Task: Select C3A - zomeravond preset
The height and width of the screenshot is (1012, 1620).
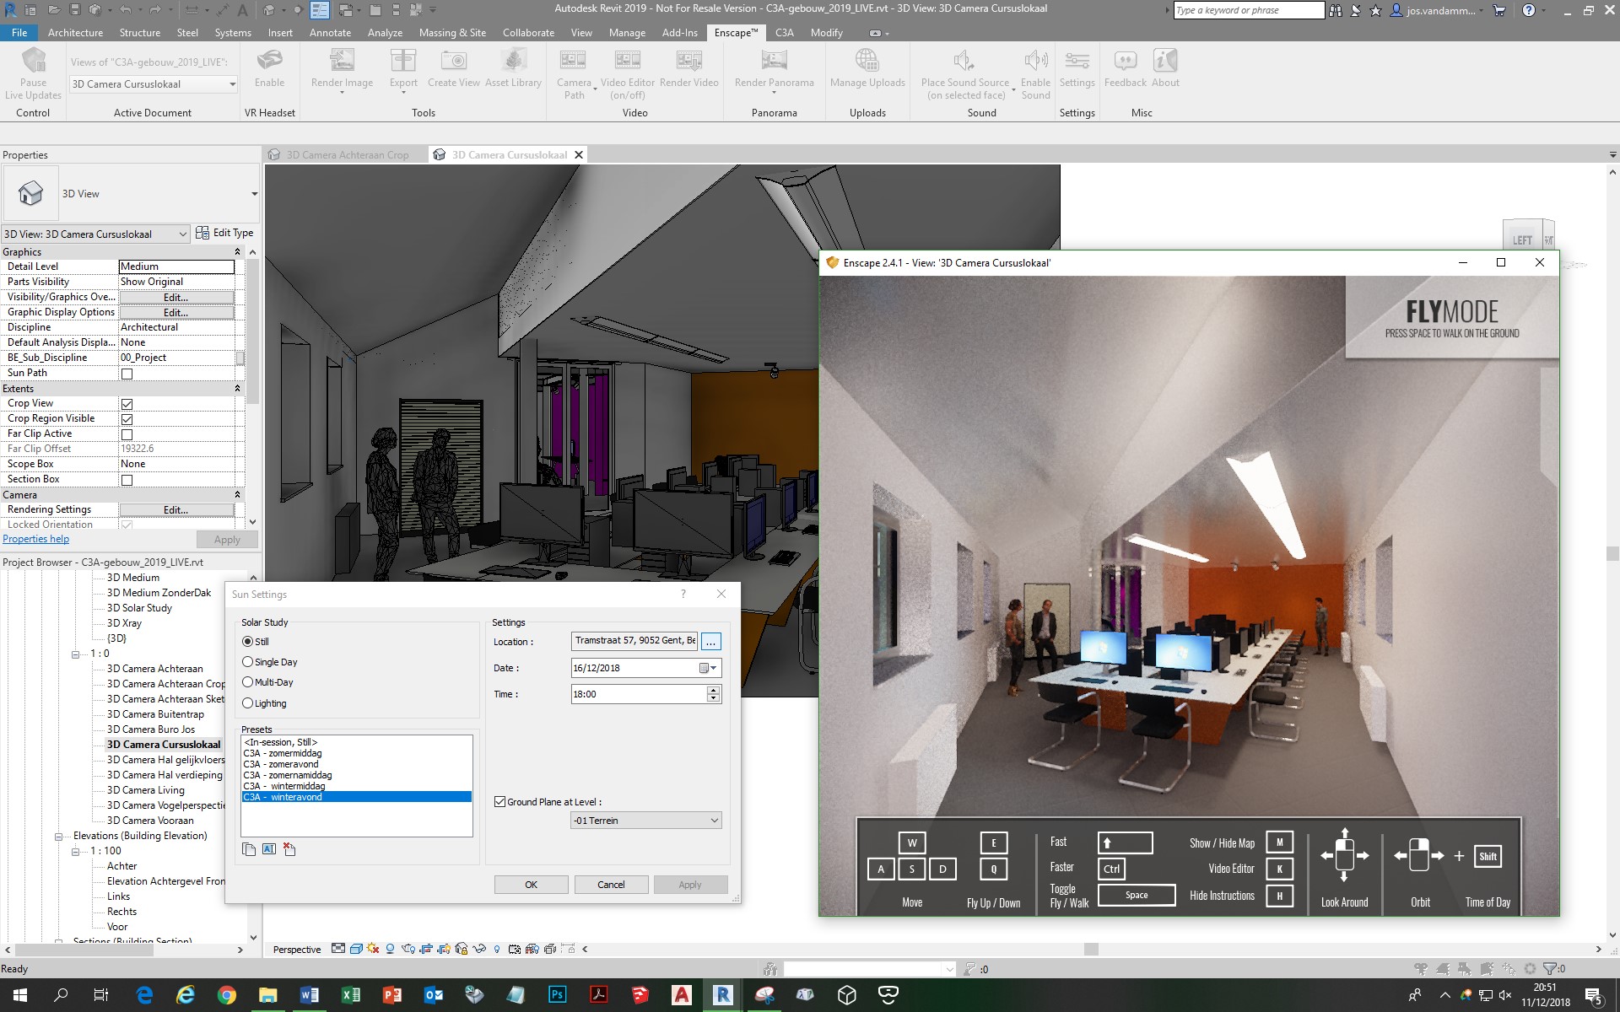Action: (x=281, y=764)
